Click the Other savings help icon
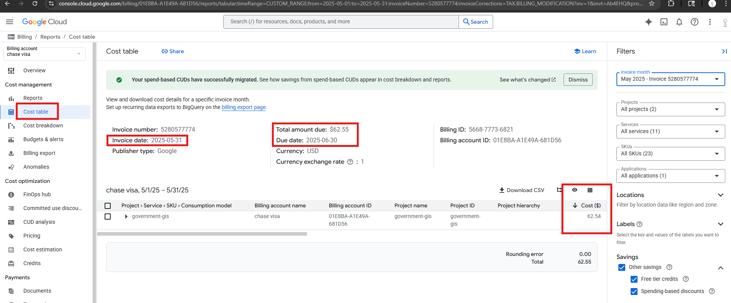Image resolution: width=731 pixels, height=303 pixels. click(669, 267)
